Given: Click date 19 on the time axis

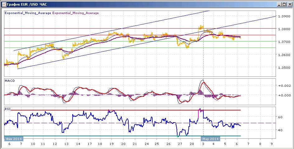Looking at the screenshot, I should [111, 144].
